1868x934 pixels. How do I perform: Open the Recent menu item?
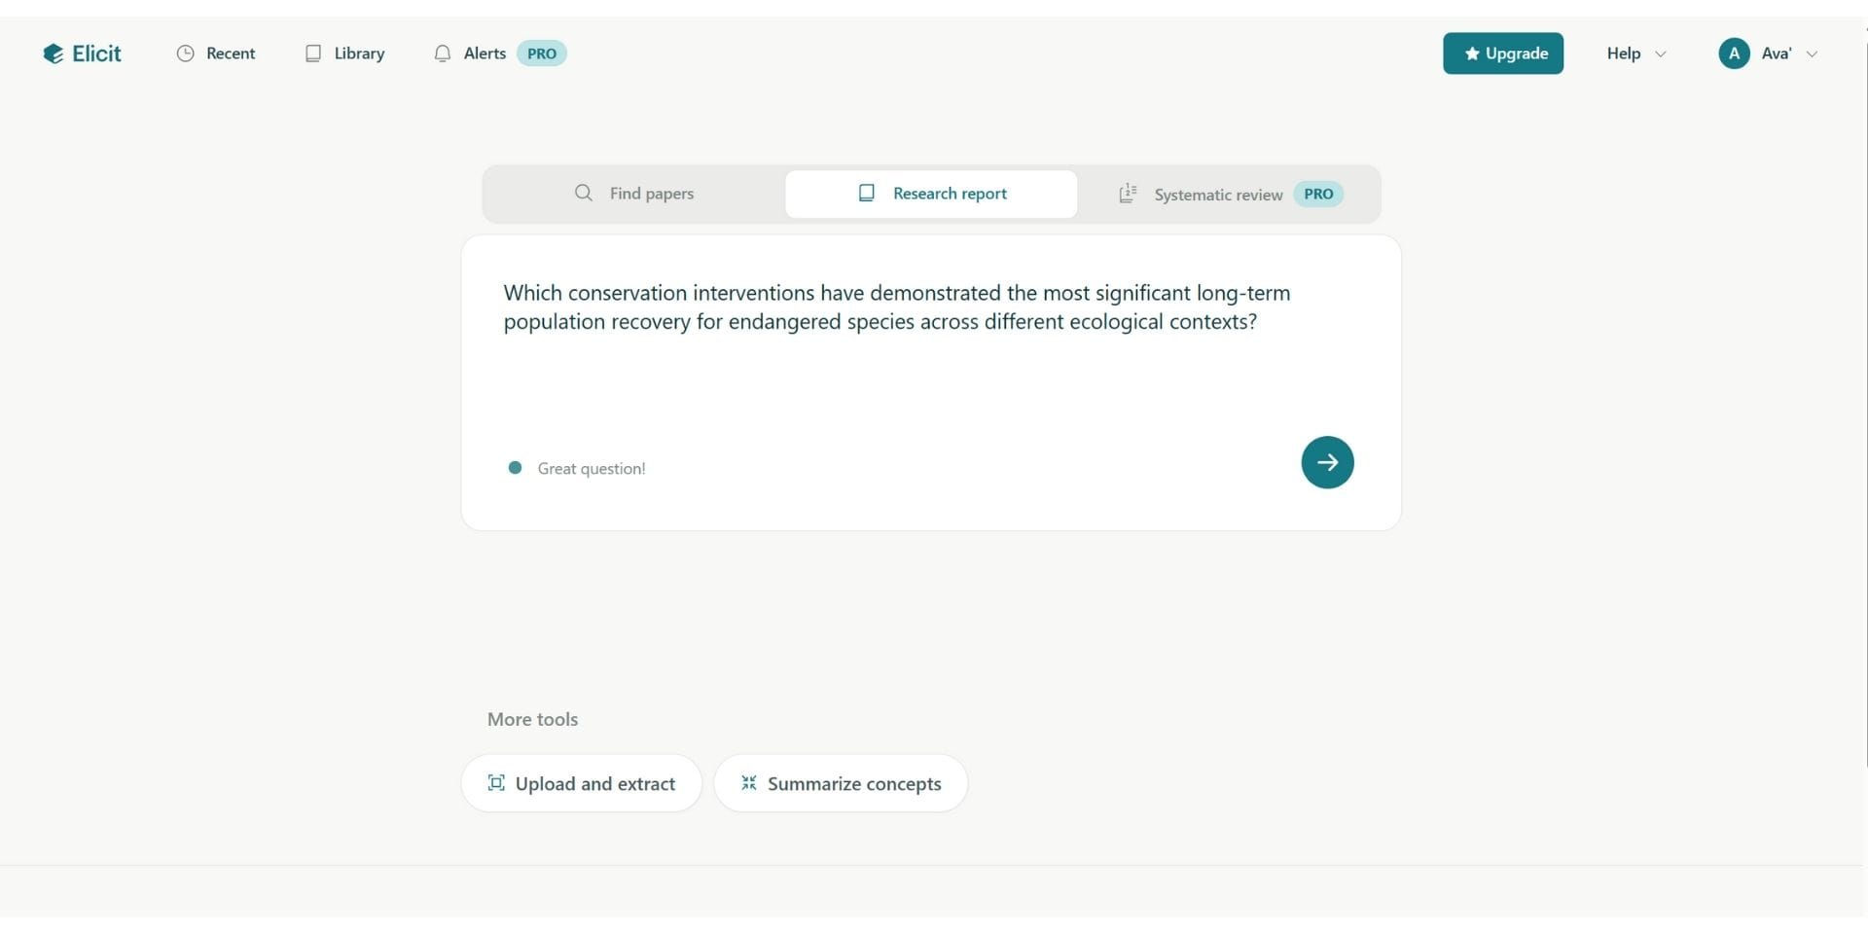230,54
